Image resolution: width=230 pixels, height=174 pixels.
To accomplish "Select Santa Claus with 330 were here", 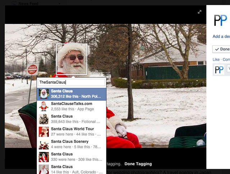I will (x=72, y=157).
